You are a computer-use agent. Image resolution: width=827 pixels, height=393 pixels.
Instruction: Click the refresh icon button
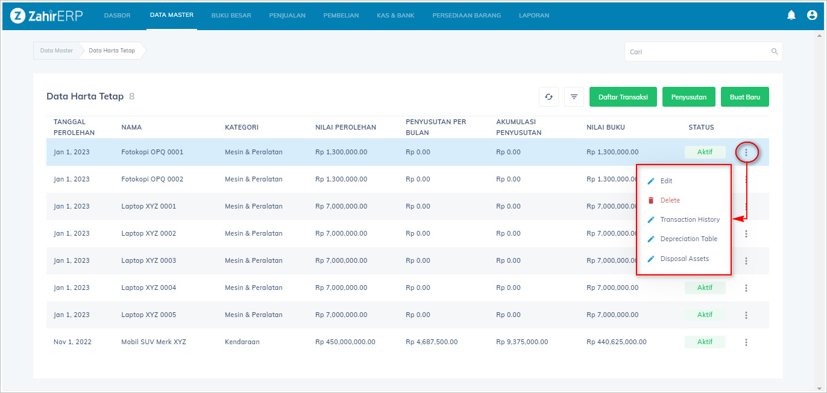click(549, 97)
